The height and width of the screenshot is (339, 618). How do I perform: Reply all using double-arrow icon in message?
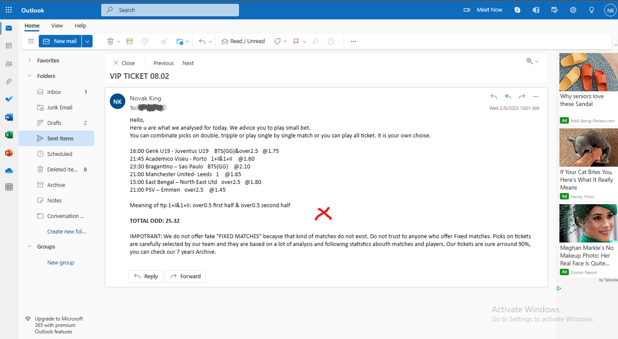(508, 96)
